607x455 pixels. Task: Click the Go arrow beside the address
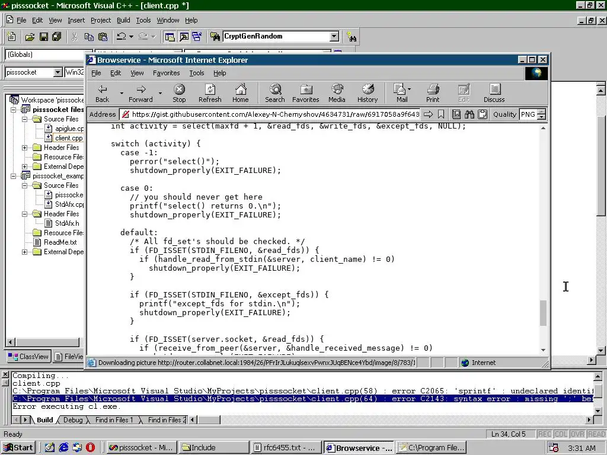pyautogui.click(x=428, y=114)
